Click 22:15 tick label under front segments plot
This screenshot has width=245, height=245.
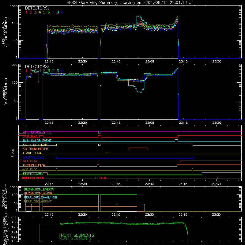[49, 62]
